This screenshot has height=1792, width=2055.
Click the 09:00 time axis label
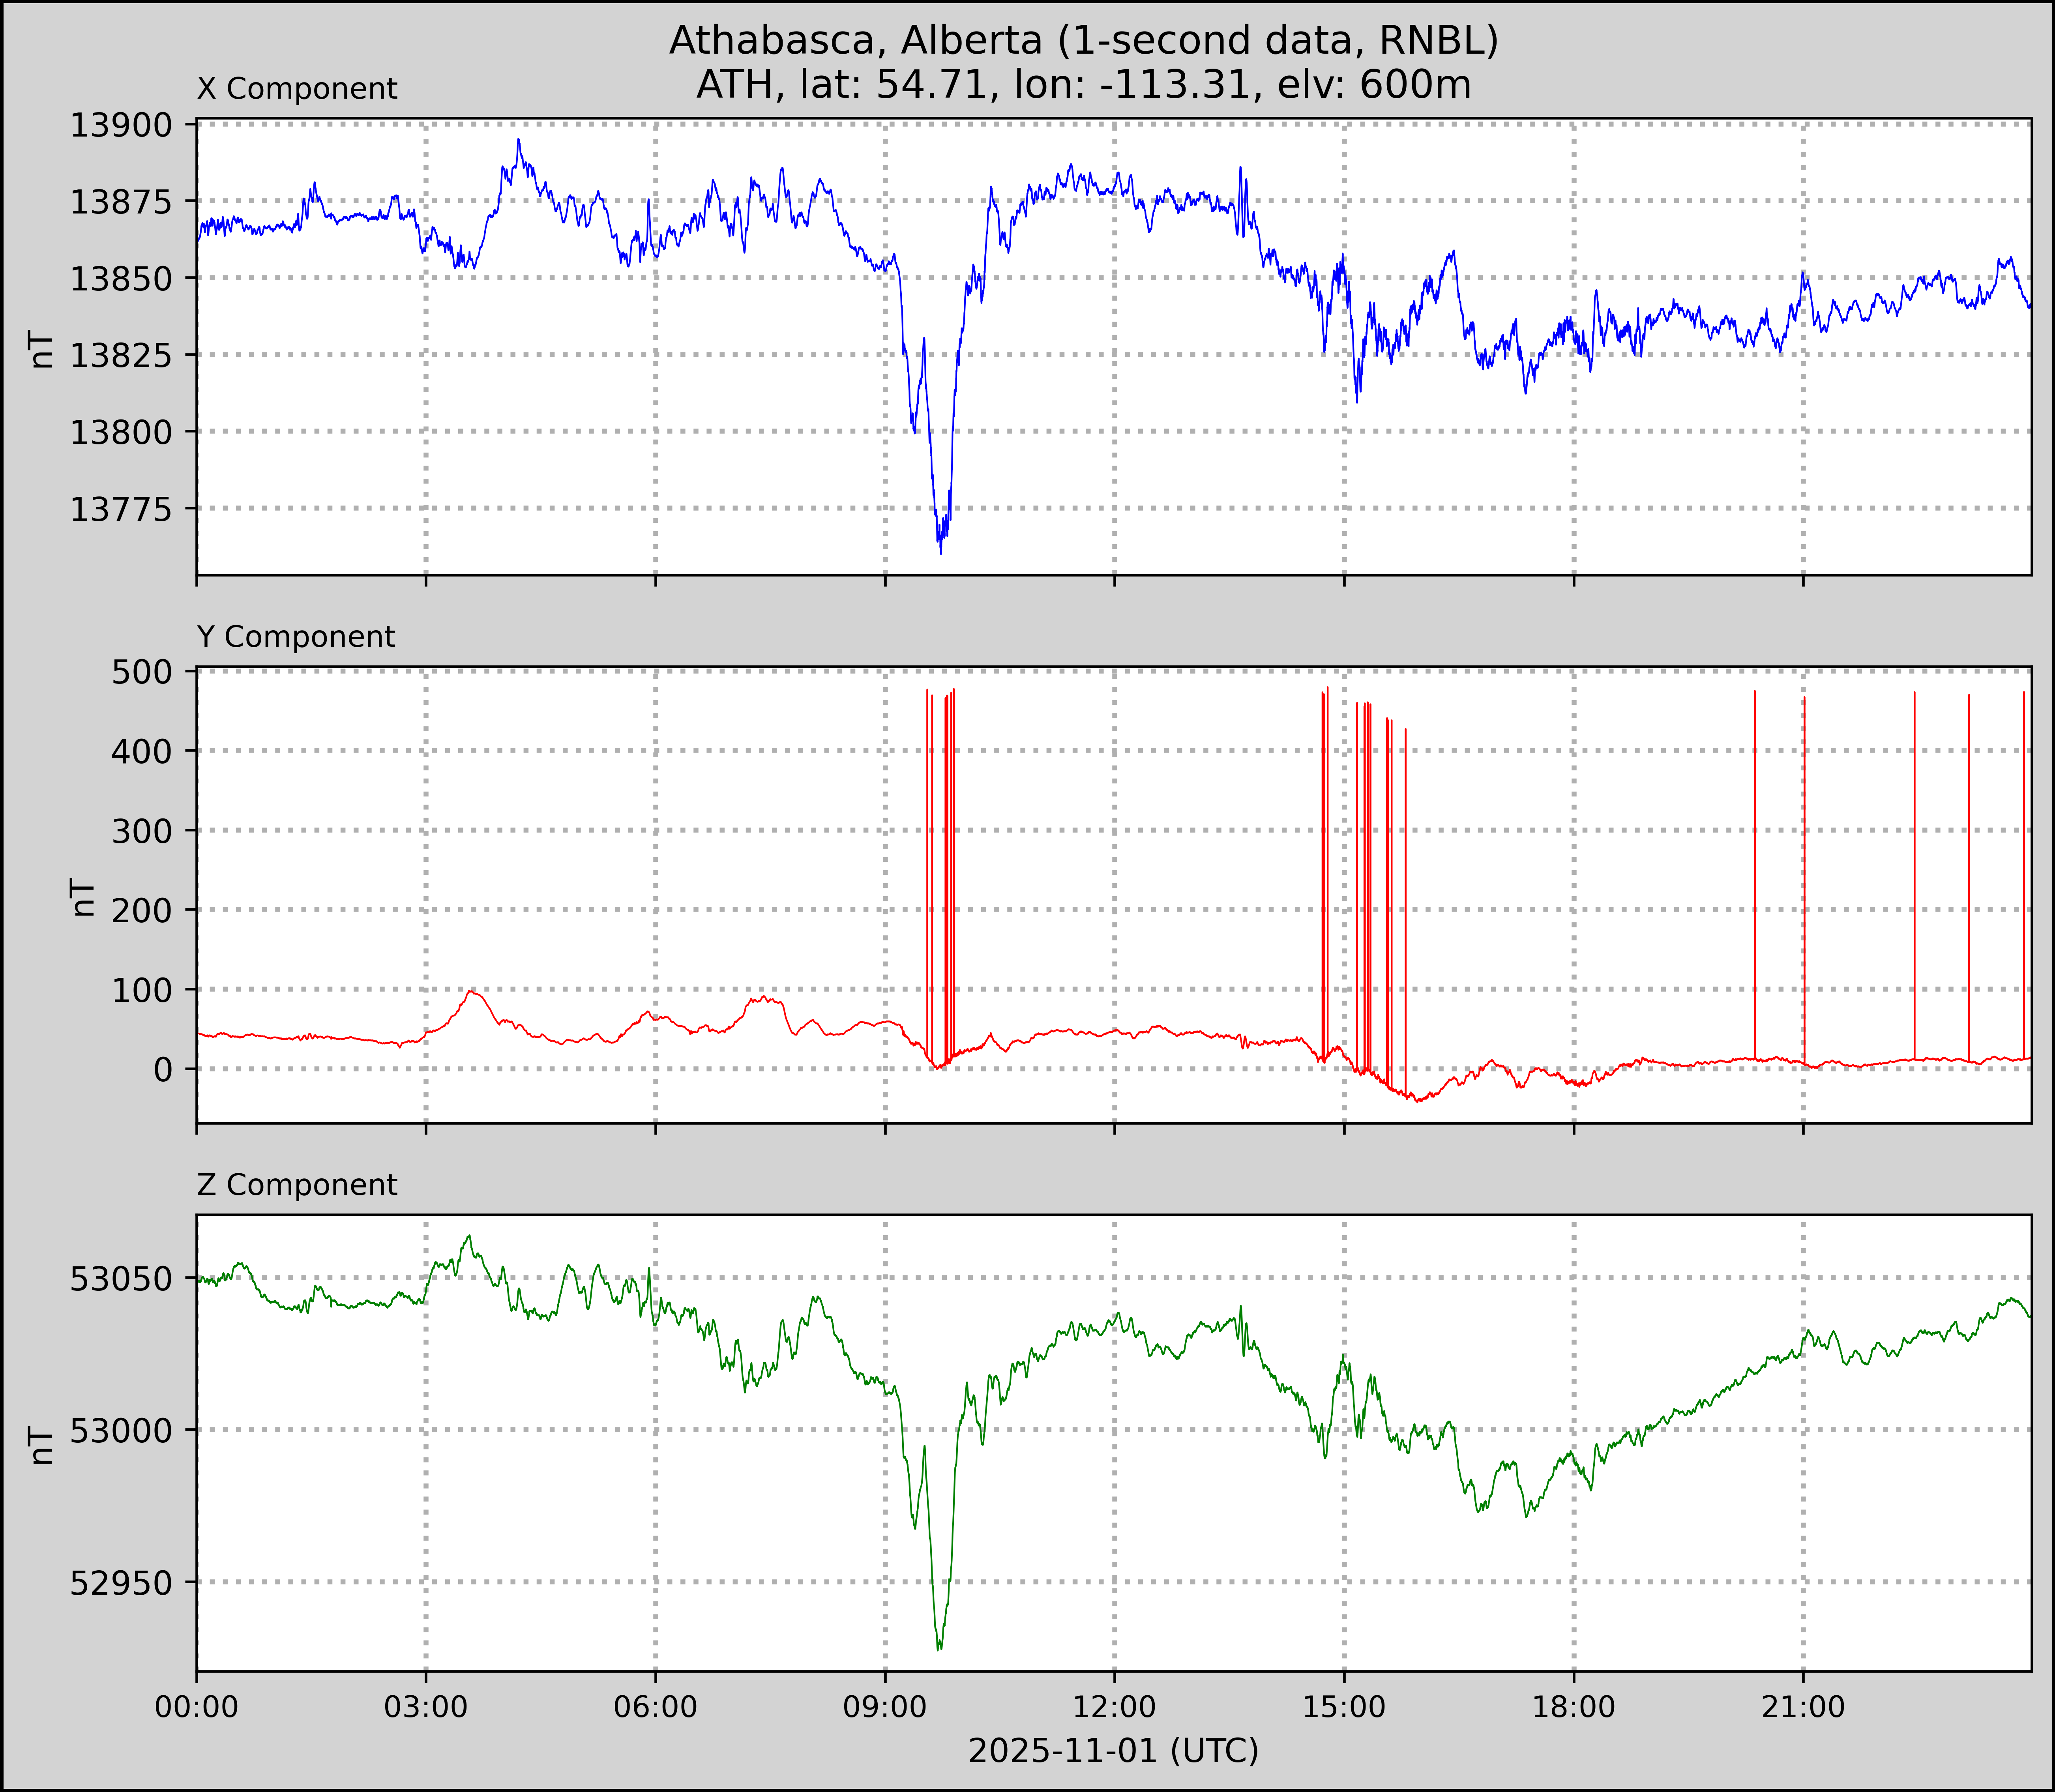click(885, 1706)
